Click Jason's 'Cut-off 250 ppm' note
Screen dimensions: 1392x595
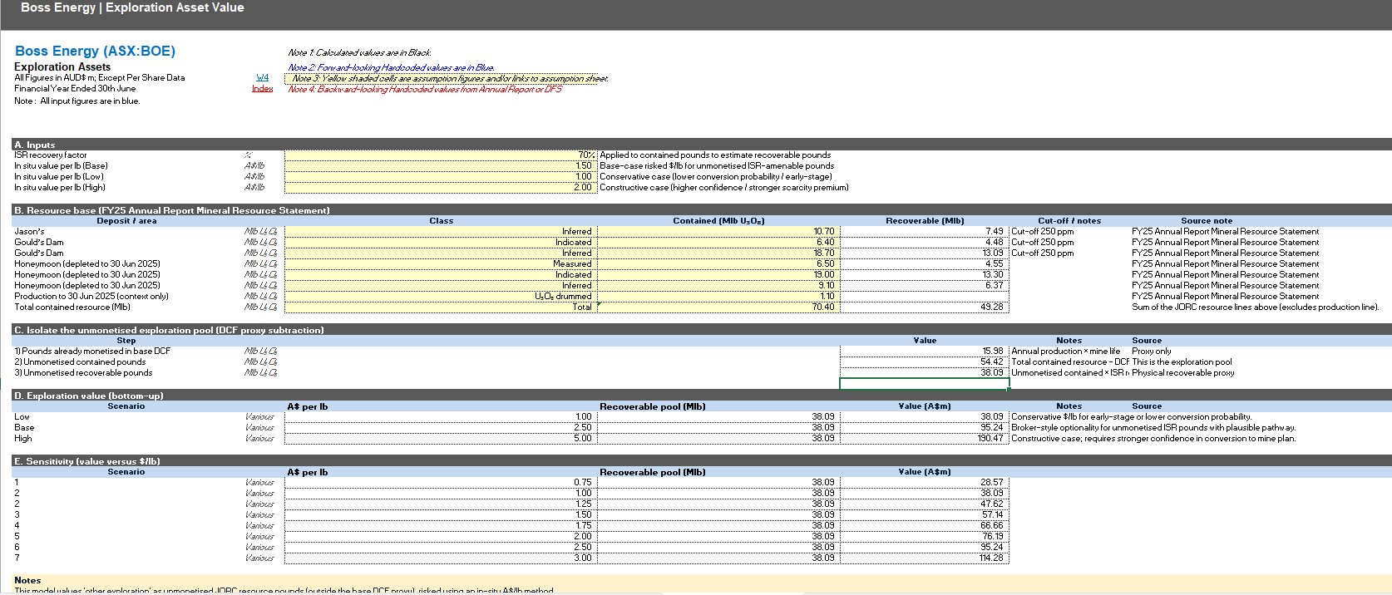[x=1042, y=231]
